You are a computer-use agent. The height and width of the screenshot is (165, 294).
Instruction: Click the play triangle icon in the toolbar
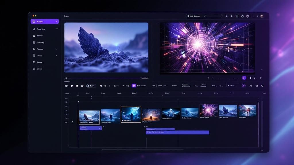click(x=72, y=86)
